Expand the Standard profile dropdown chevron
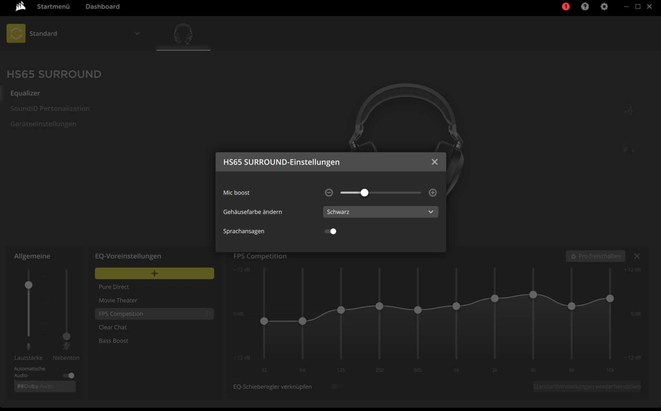Viewport: 661px width, 411px height. [137, 33]
